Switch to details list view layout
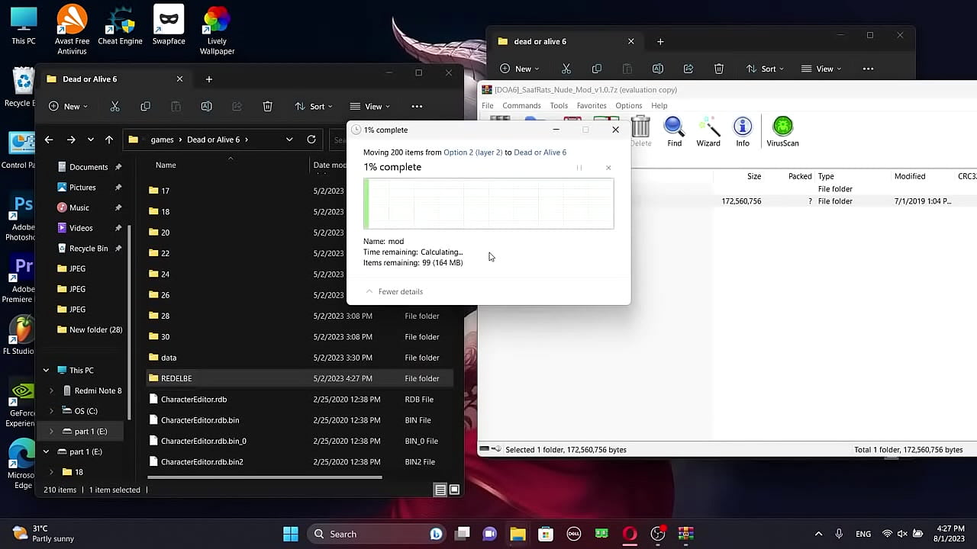This screenshot has width=977, height=549. pos(440,490)
